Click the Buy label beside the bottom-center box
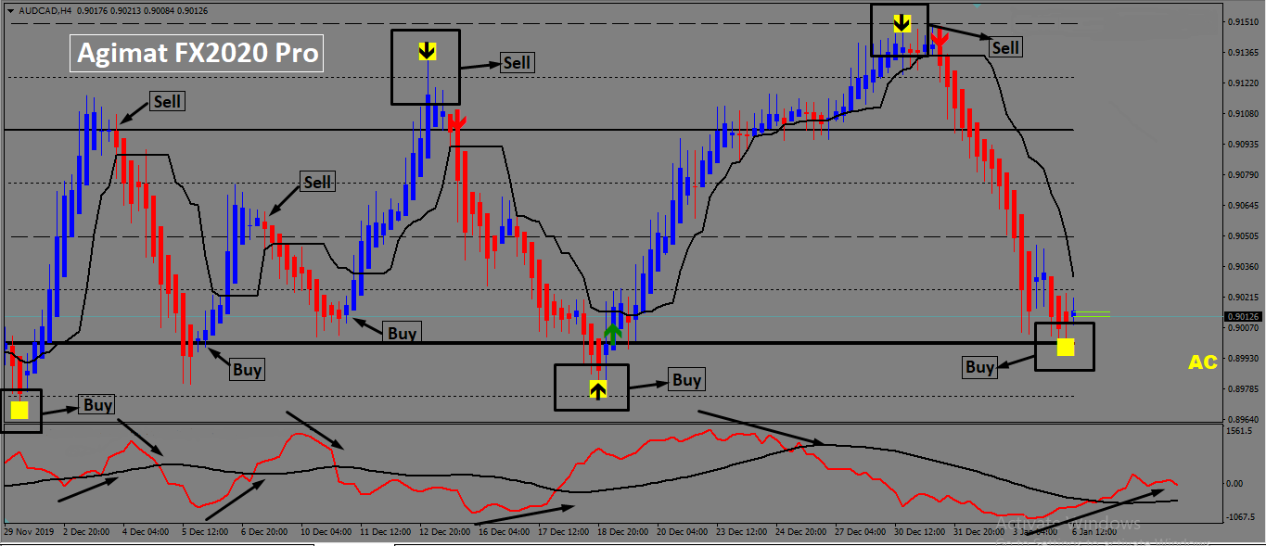This screenshot has width=1266, height=546. coord(686,379)
